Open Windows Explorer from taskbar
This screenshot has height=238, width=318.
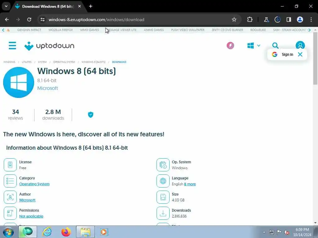pyautogui.click(x=85, y=232)
